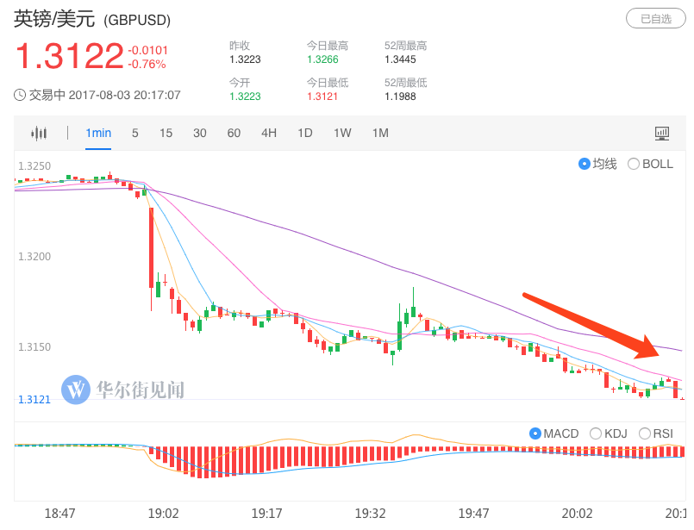Choose the 1M monthly timeframe
694x530 pixels.
click(380, 134)
